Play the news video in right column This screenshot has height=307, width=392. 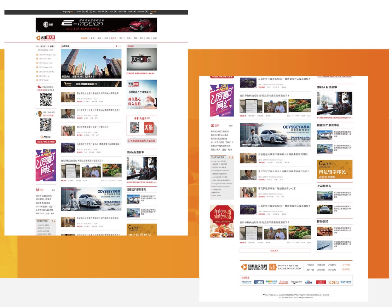tap(141, 59)
